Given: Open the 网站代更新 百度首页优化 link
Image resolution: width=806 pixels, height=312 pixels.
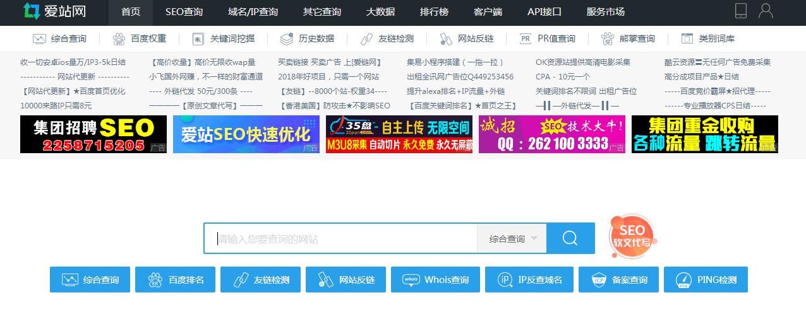Looking at the screenshot, I should 73,91.
